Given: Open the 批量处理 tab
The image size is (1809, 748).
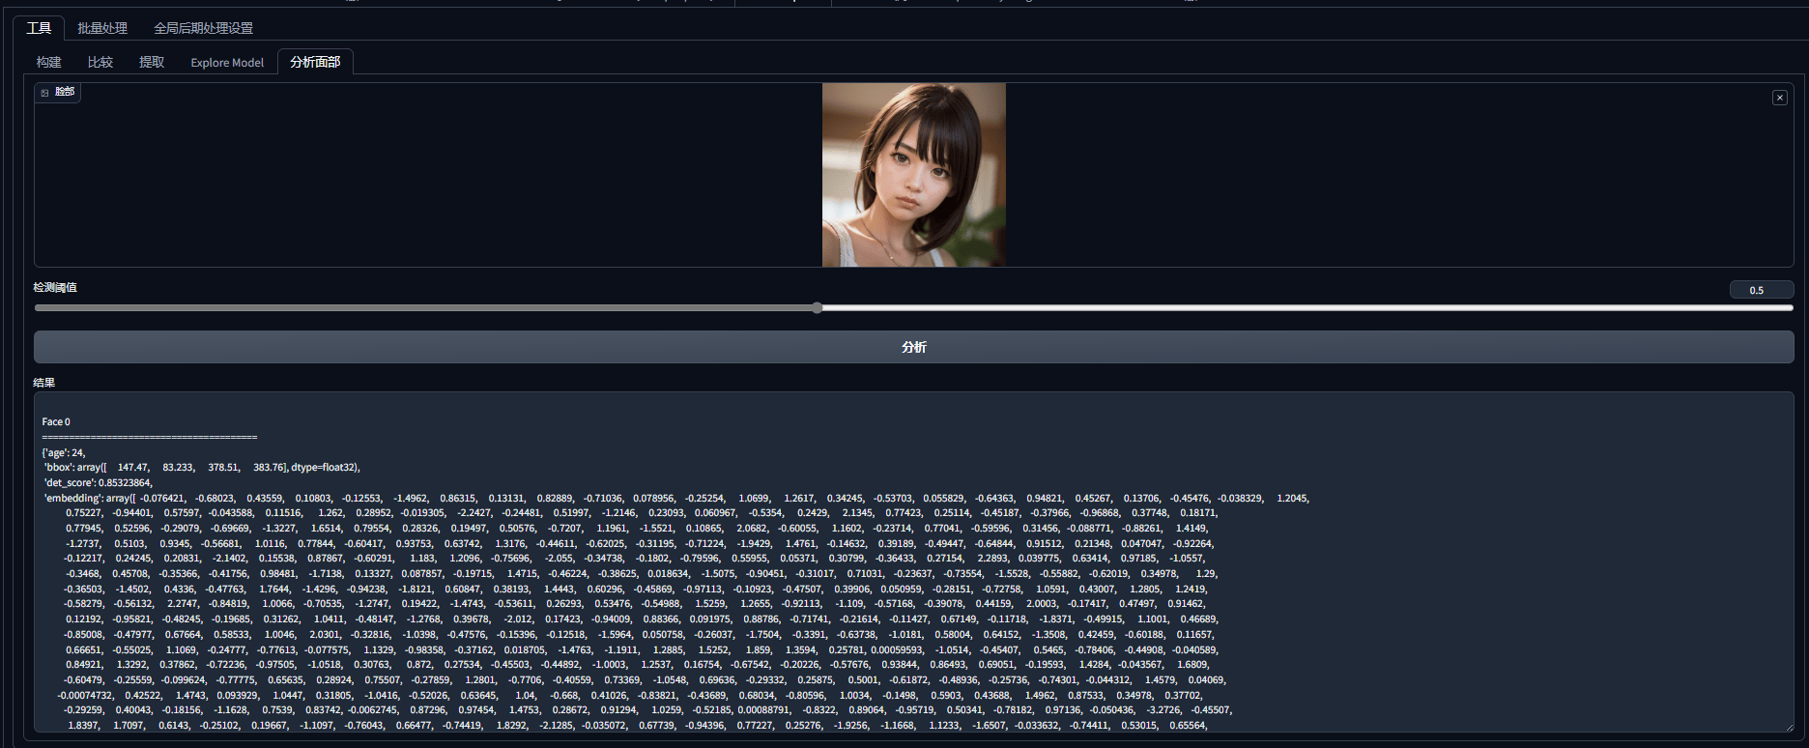Looking at the screenshot, I should tap(102, 28).
